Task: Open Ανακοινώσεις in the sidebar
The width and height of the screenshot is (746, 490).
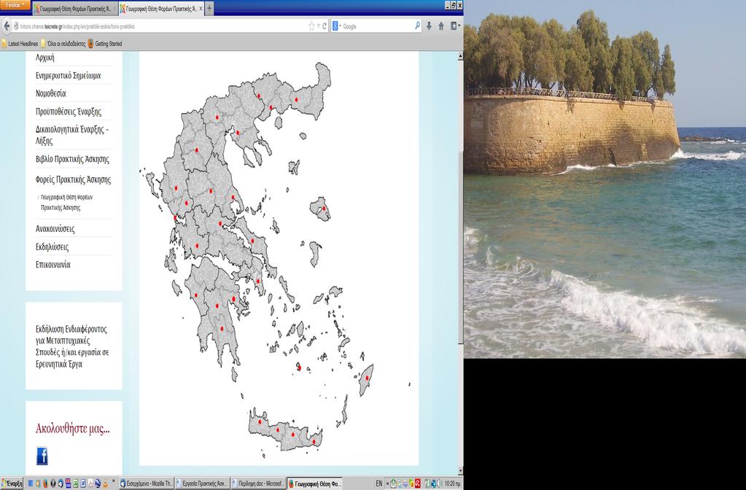Action: (x=55, y=229)
